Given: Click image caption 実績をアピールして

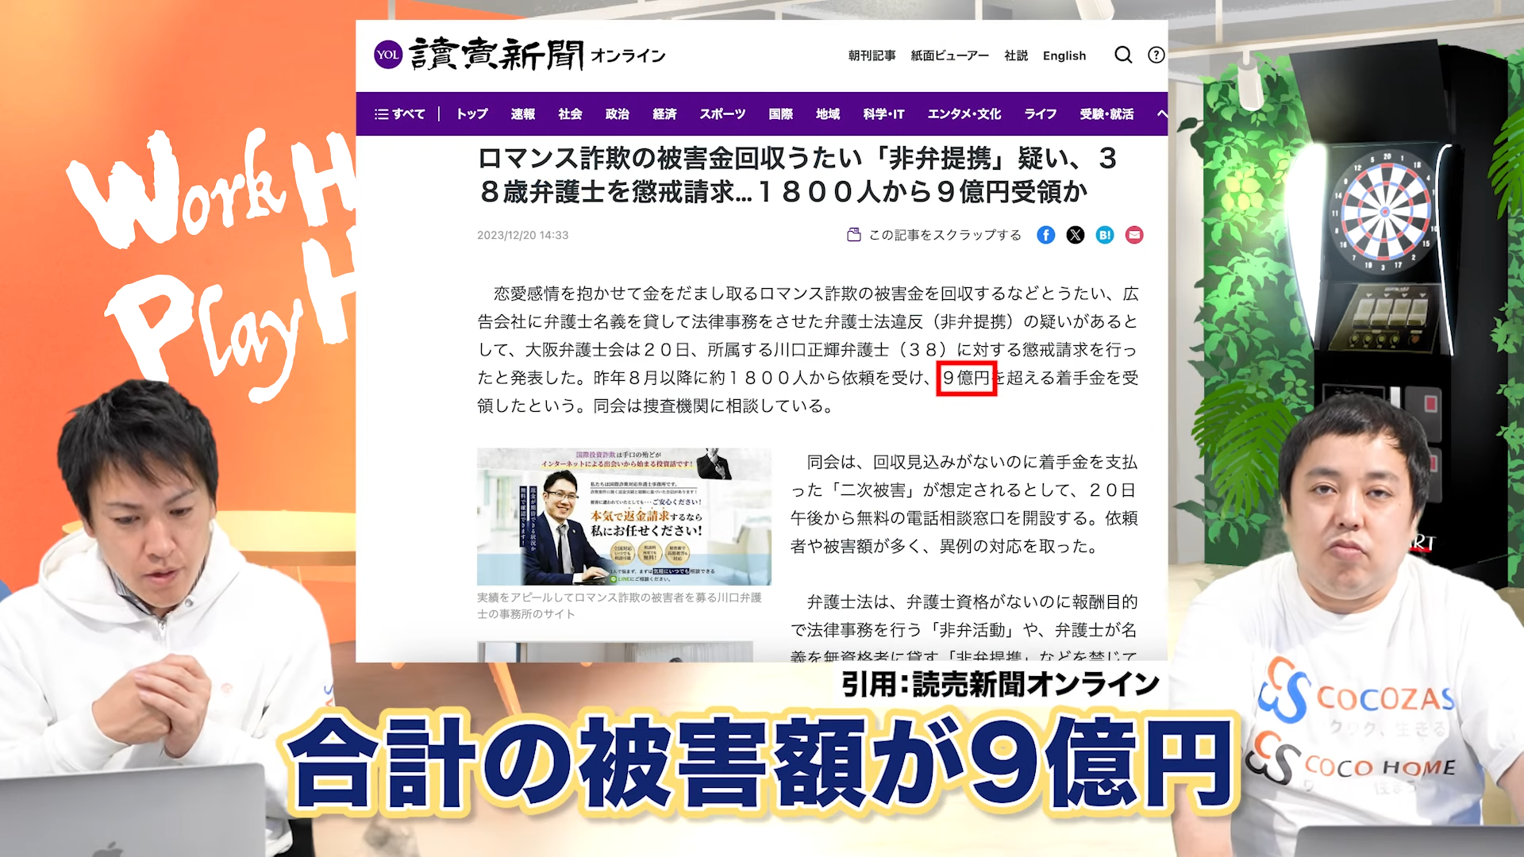Looking at the screenshot, I should pos(619,605).
